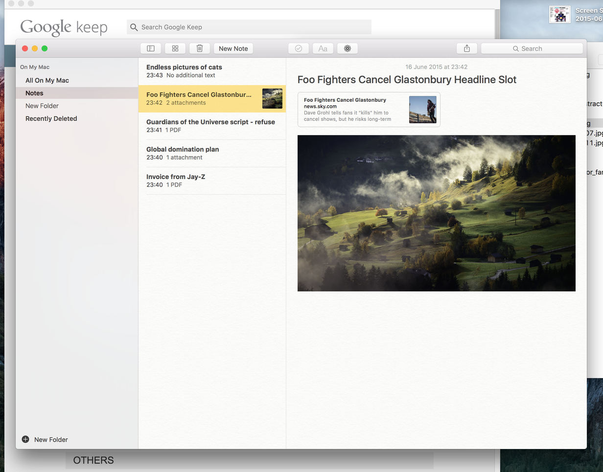Delete the selected note with trash icon
Viewport: 603px width, 472px height.
200,48
